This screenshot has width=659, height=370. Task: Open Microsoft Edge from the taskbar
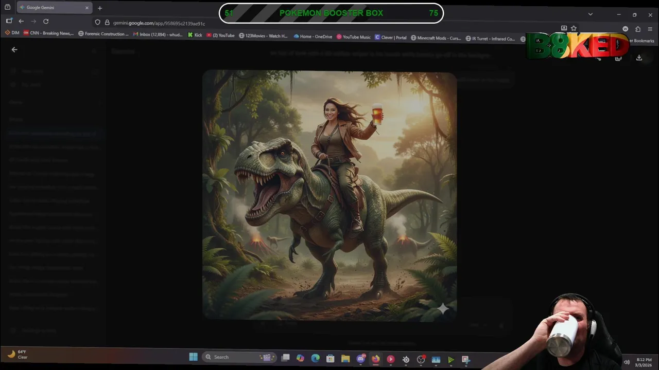click(x=316, y=358)
